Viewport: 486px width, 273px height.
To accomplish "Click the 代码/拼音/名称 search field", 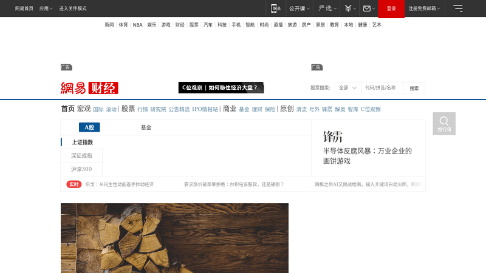I will pos(382,87).
